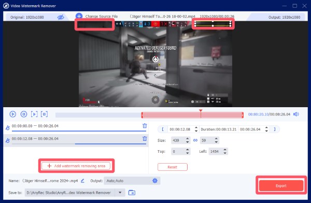Click the watermark icon of 00:00:12.08 row

pyautogui.click(x=8, y=140)
